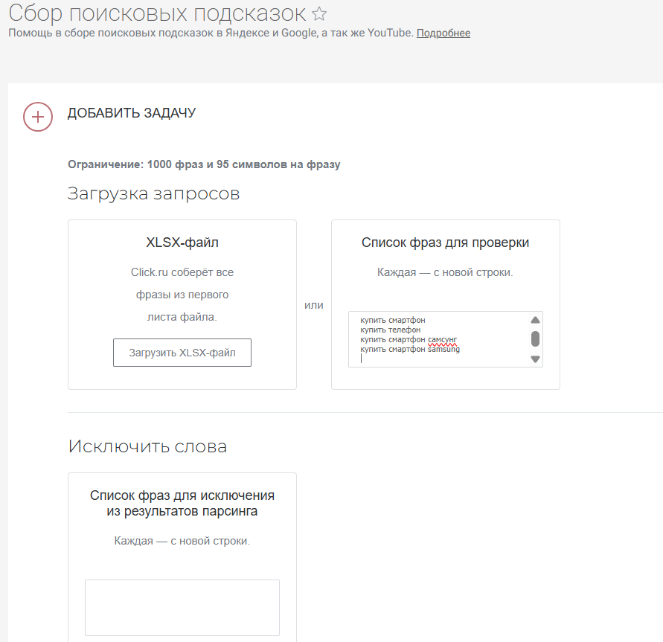
Task: Click the "купить телефон" line in textarea
Action: [x=390, y=330]
